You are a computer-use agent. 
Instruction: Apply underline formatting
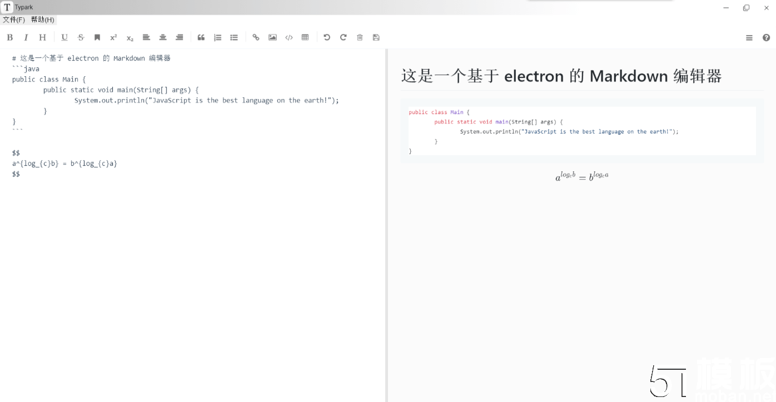pos(64,37)
